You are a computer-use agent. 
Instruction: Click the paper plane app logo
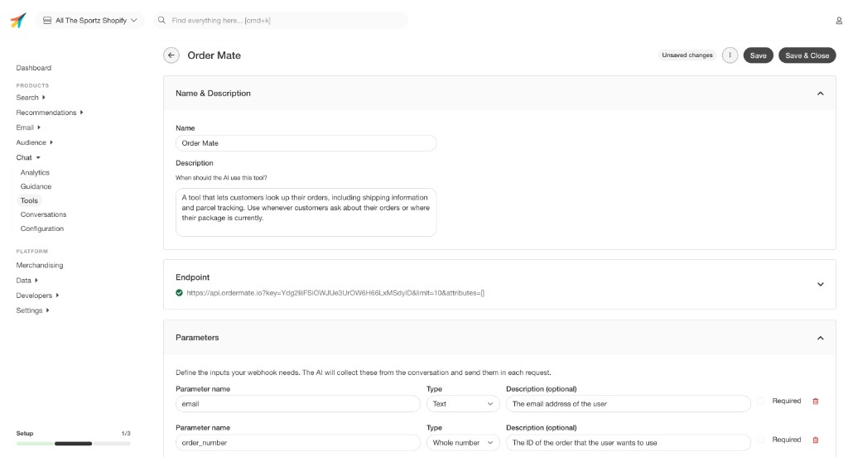pos(18,21)
